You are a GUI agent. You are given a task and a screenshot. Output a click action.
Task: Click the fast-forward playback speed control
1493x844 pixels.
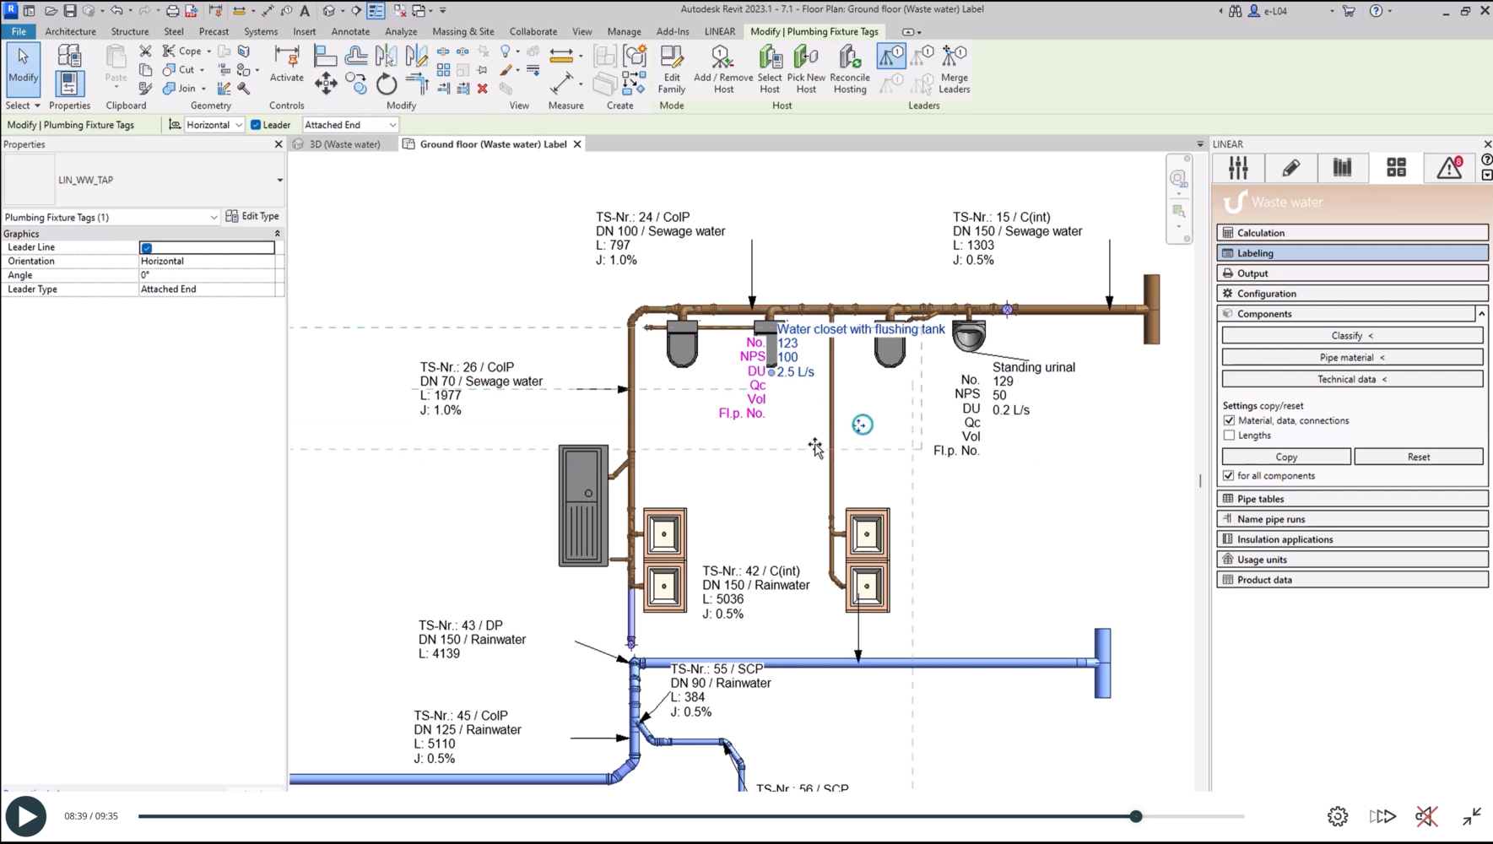[1382, 816]
